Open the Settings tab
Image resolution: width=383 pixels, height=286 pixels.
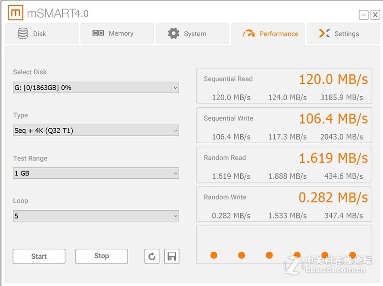coord(341,34)
